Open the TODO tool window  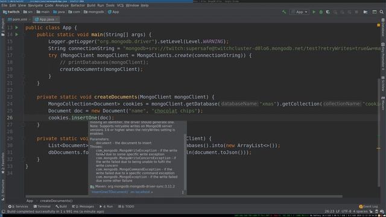(x=126, y=207)
